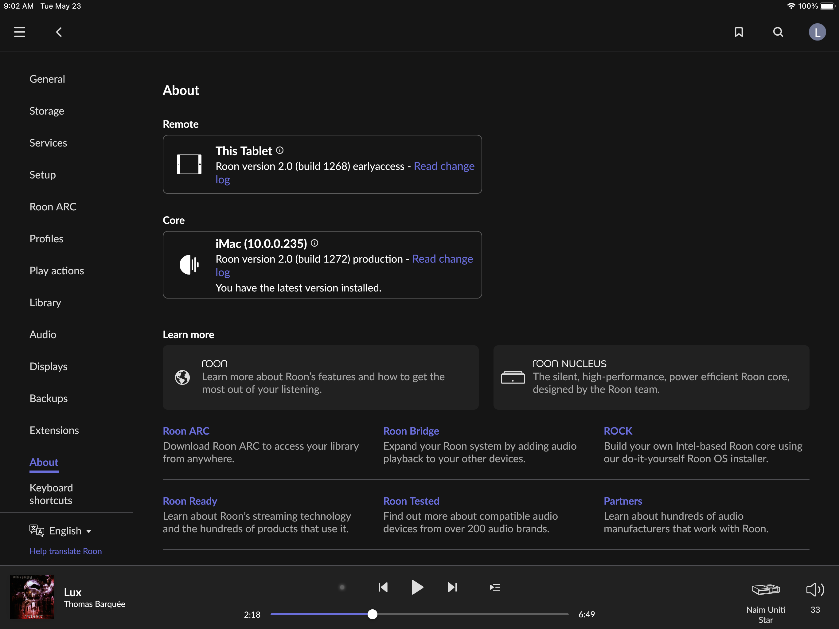Read the change log for This Tablet

click(444, 166)
